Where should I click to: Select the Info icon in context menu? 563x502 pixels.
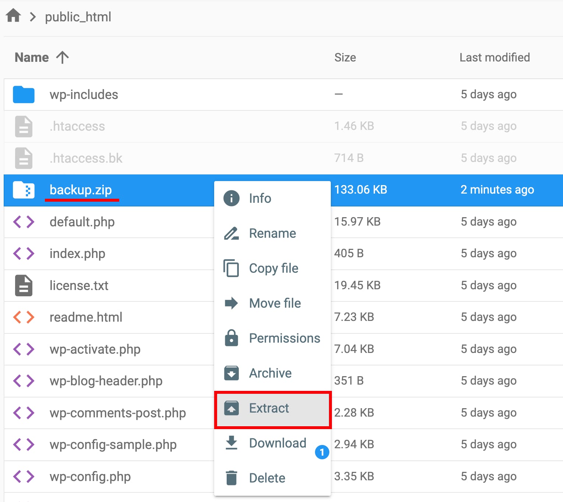tap(231, 198)
